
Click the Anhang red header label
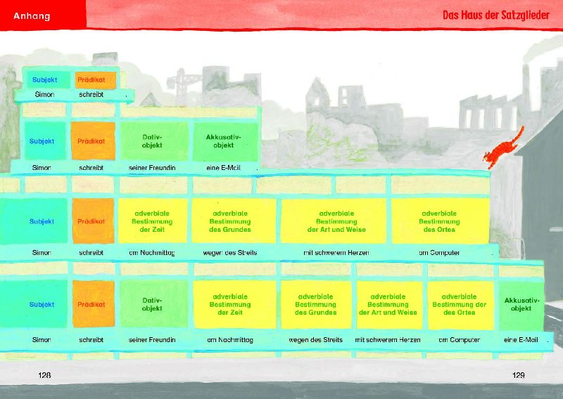tap(32, 15)
